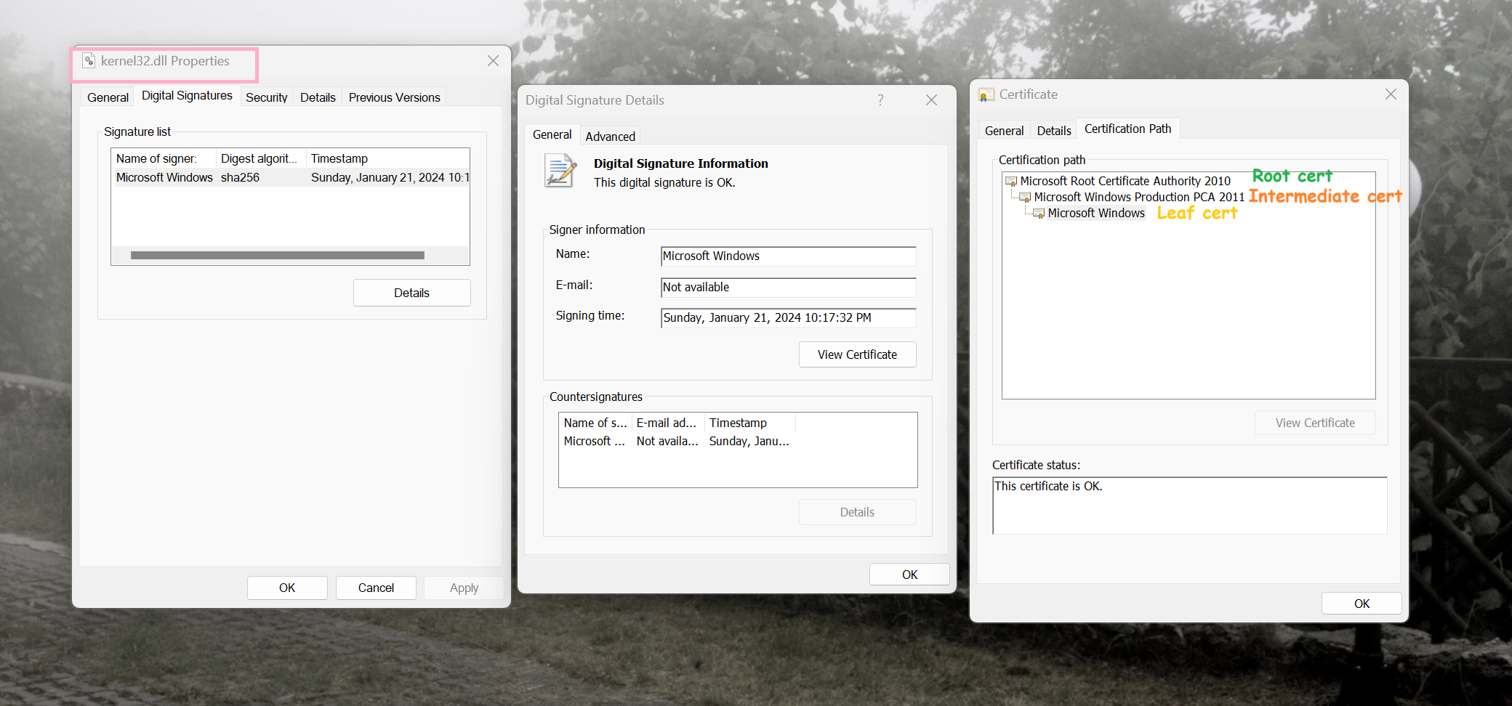Close the kernel32.dll Properties window

coord(493,61)
